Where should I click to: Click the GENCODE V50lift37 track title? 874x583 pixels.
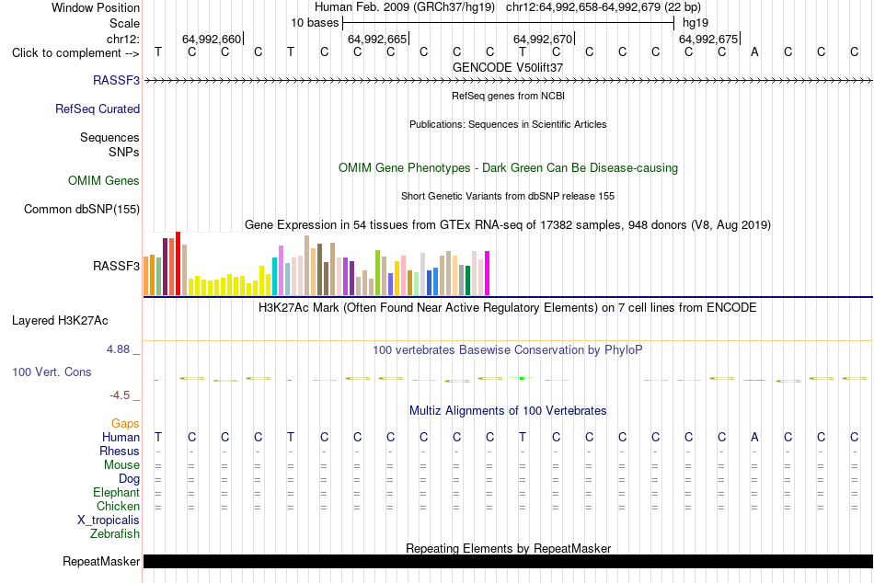pyautogui.click(x=508, y=67)
